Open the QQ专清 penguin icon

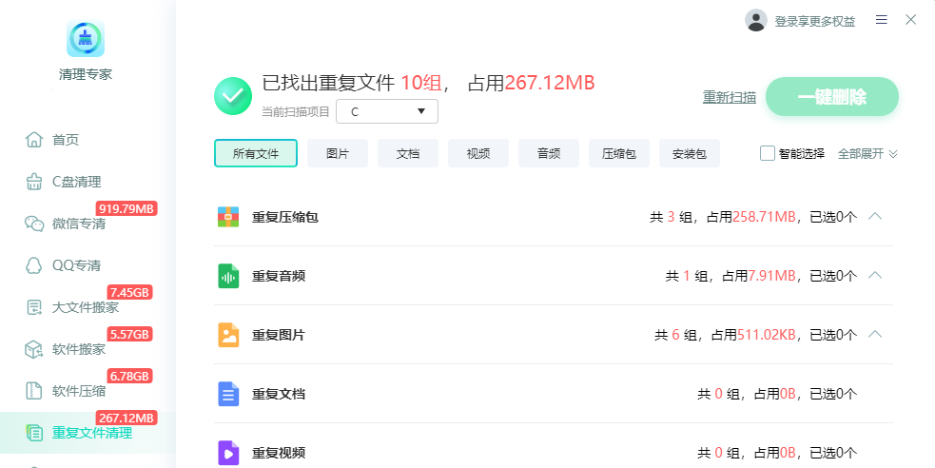tap(34, 265)
